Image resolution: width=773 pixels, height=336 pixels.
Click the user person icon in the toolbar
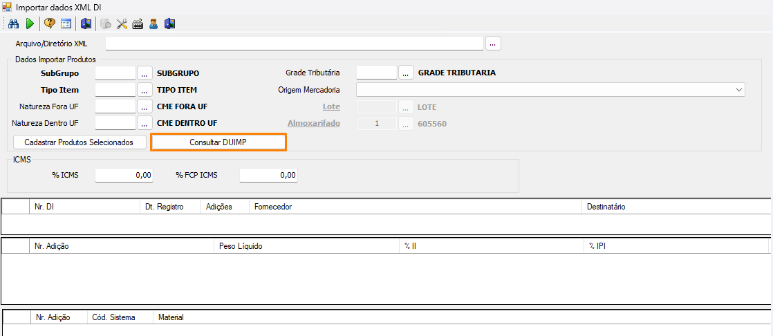click(x=153, y=24)
